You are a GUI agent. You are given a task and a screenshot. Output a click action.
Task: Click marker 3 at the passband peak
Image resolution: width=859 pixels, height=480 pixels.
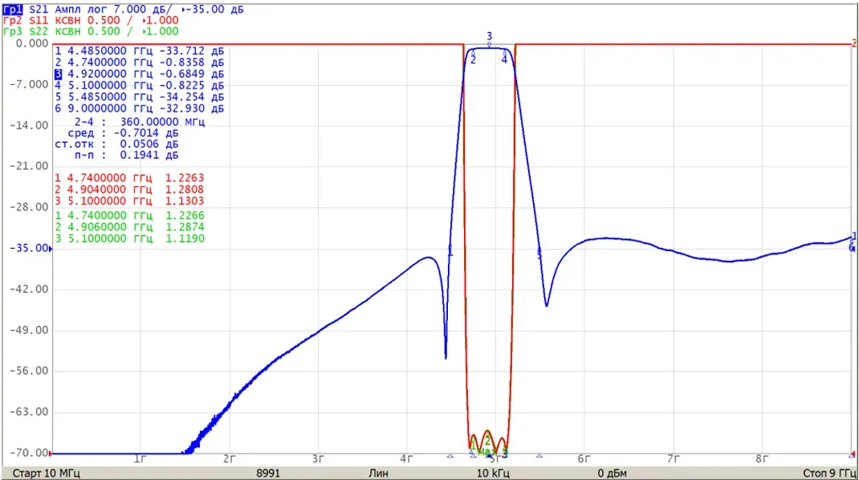[x=489, y=38]
